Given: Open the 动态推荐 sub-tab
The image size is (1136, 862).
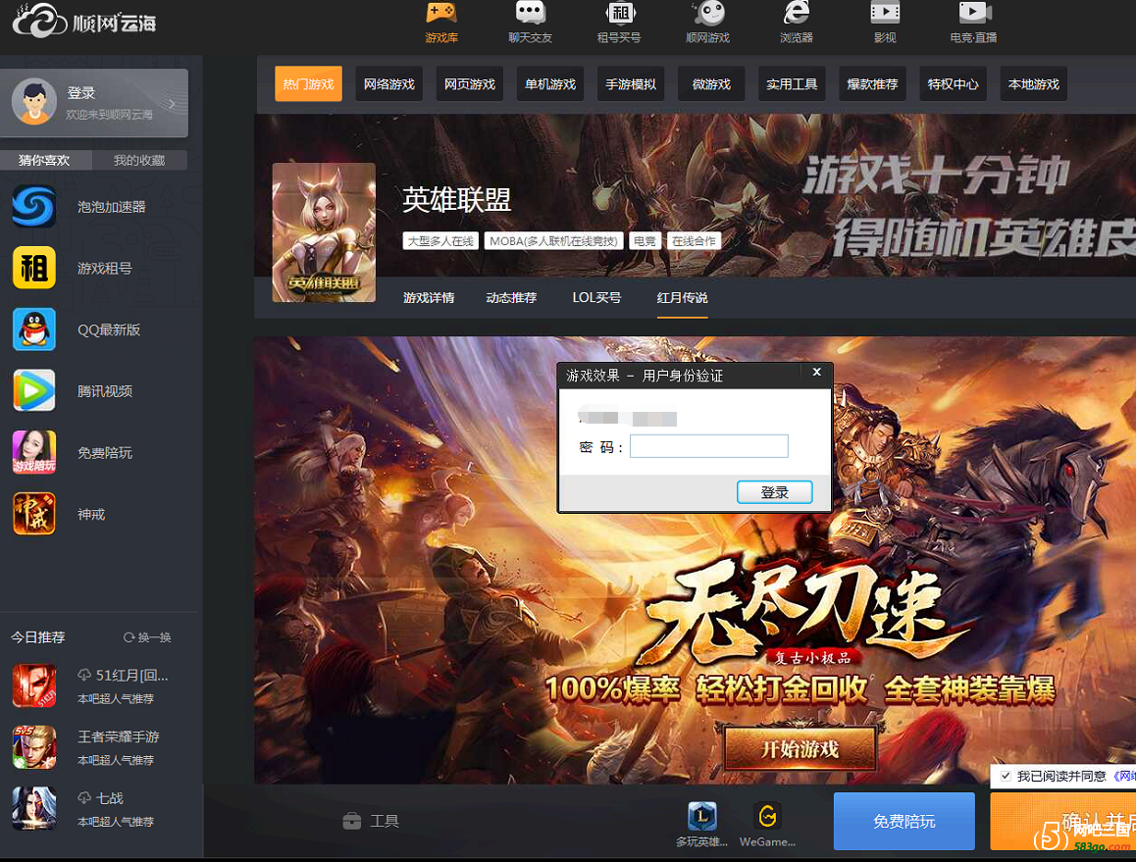Looking at the screenshot, I should click(x=511, y=298).
